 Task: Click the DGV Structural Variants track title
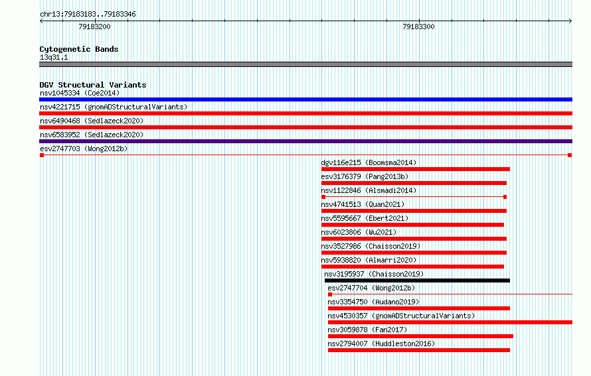[x=93, y=85]
